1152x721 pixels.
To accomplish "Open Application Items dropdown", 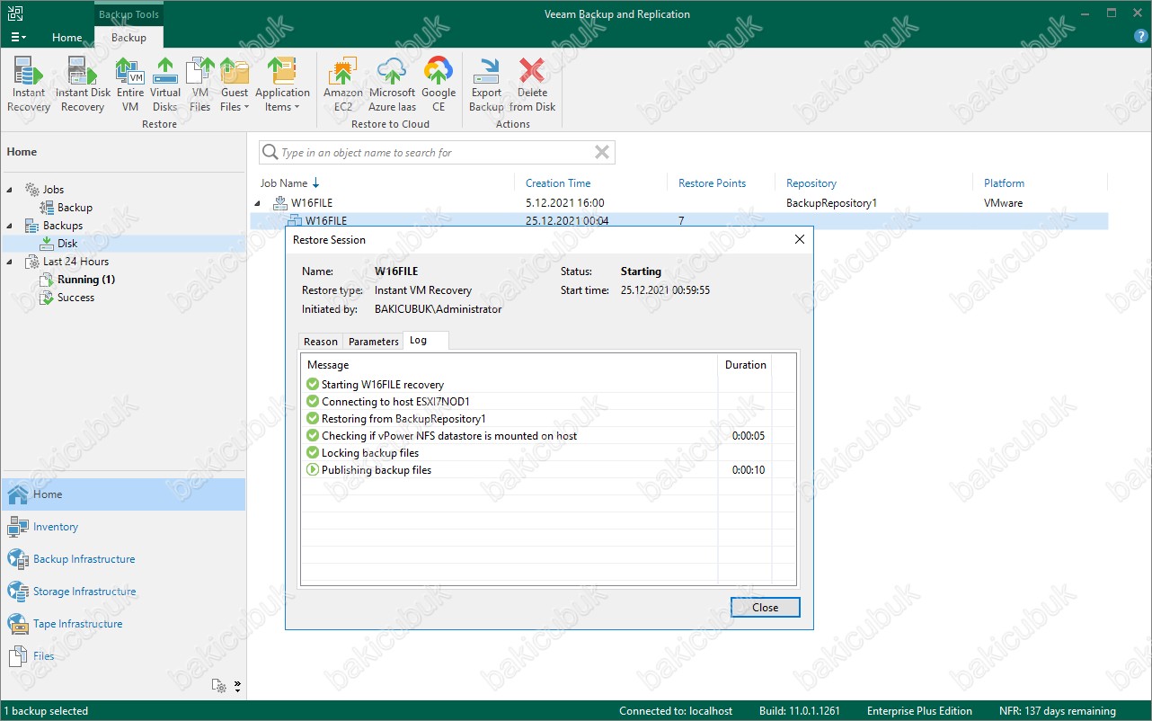I will [282, 85].
